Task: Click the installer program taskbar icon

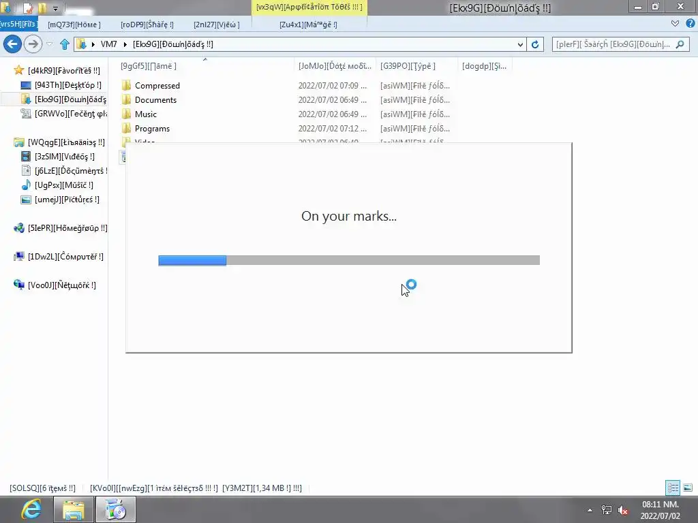Action: click(116, 509)
